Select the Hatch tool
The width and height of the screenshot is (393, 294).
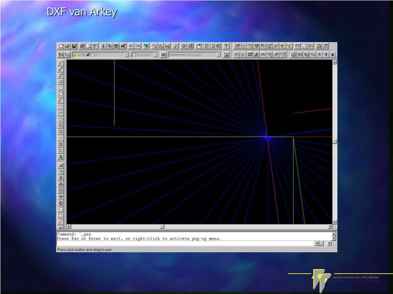point(61,144)
